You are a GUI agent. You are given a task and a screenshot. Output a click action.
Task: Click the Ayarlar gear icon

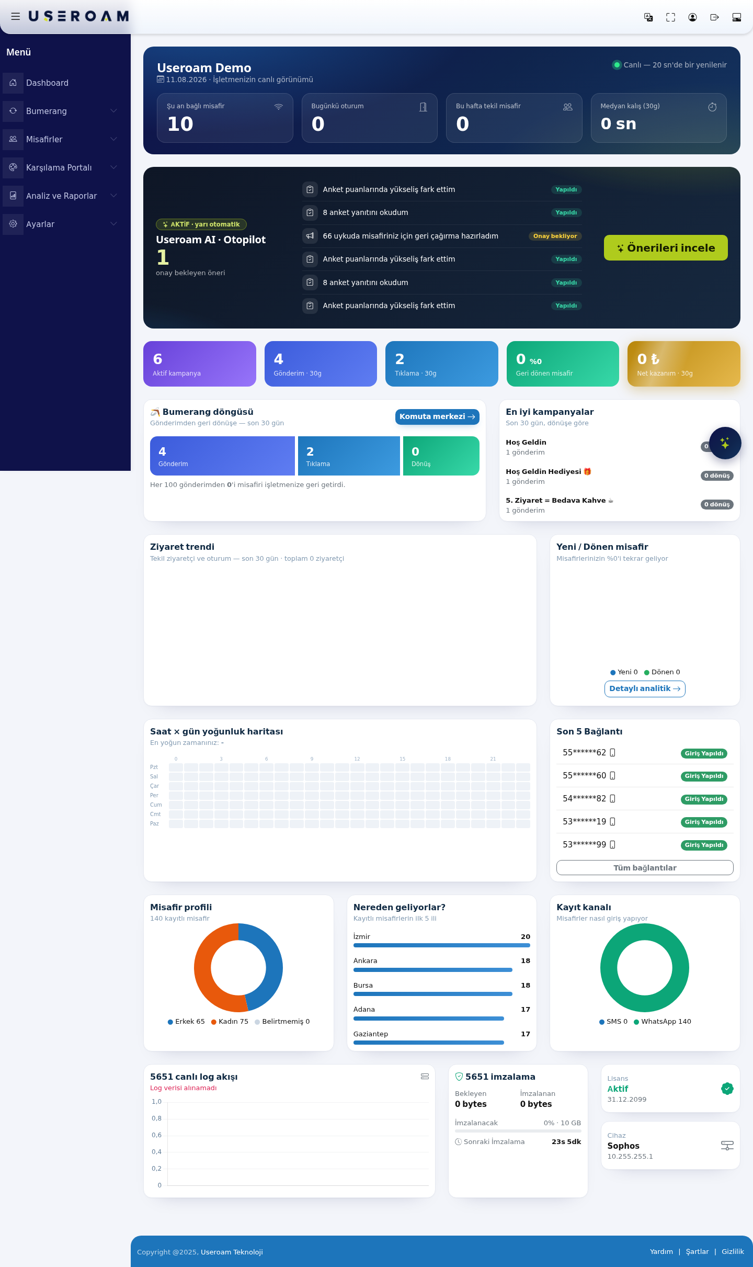point(13,224)
